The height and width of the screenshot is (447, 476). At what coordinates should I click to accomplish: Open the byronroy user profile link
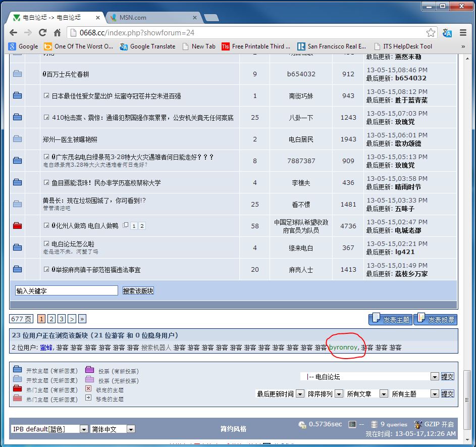tap(343, 347)
